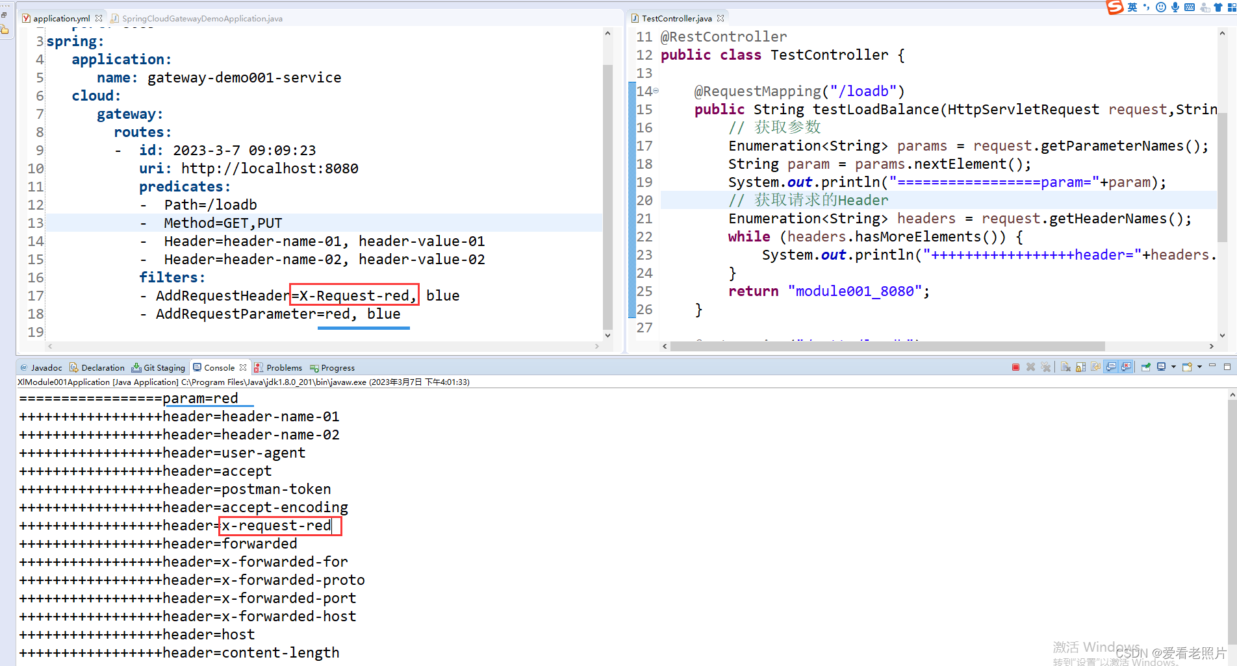Open the Sogou skin shirt icon
Screen dimensions: 1237x666
tap(1218, 7)
